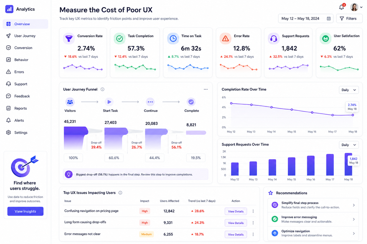Select the May 12 – May 18 date range field
The width and height of the screenshot is (367, 244).
306,19
